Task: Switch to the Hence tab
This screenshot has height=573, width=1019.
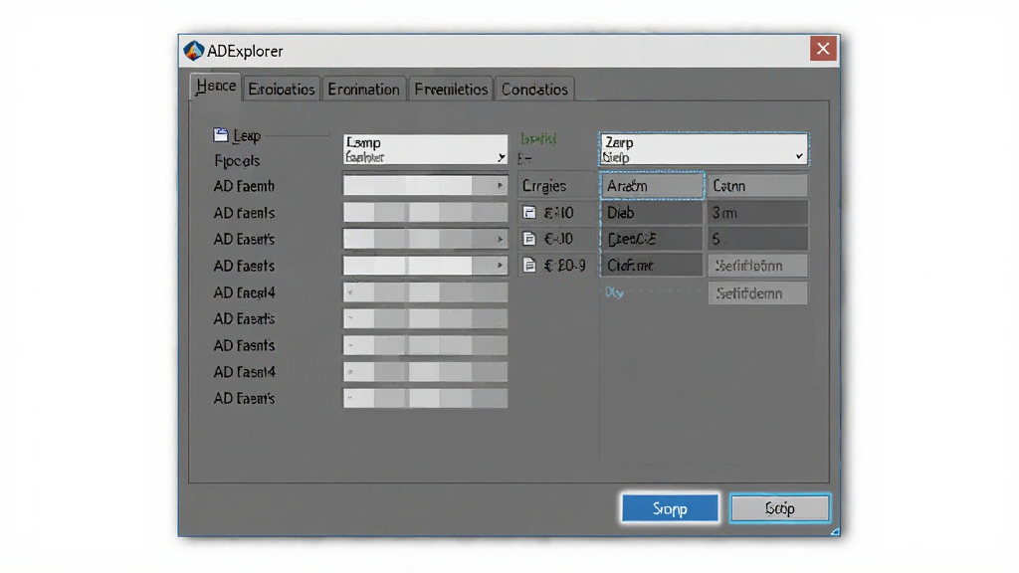Action: click(216, 87)
